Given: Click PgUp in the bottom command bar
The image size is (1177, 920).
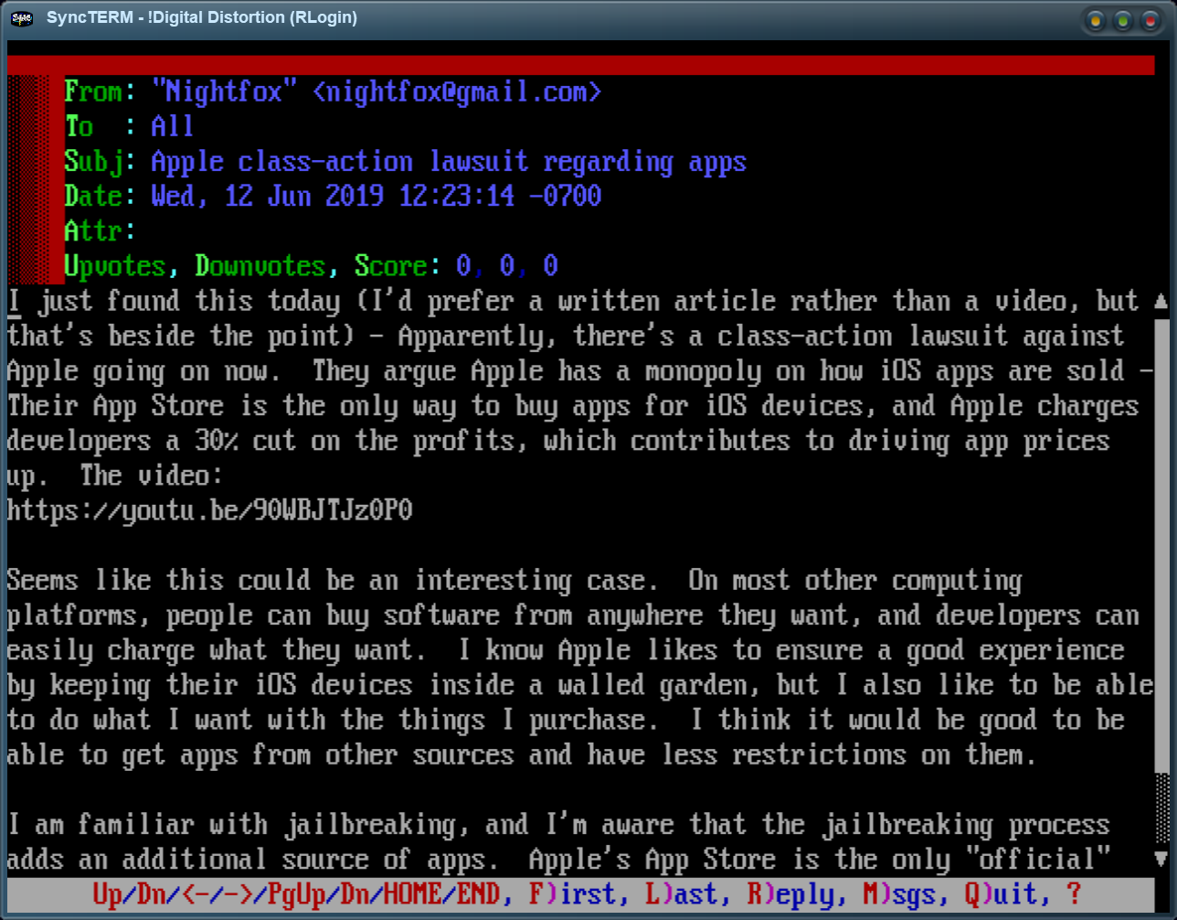Looking at the screenshot, I should 297,894.
